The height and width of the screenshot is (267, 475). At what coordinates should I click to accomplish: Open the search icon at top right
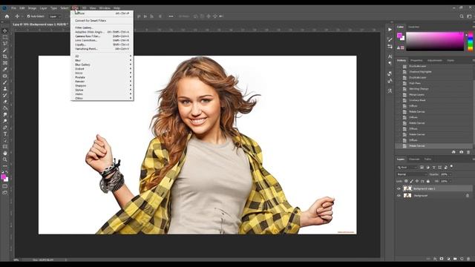[x=462, y=16]
